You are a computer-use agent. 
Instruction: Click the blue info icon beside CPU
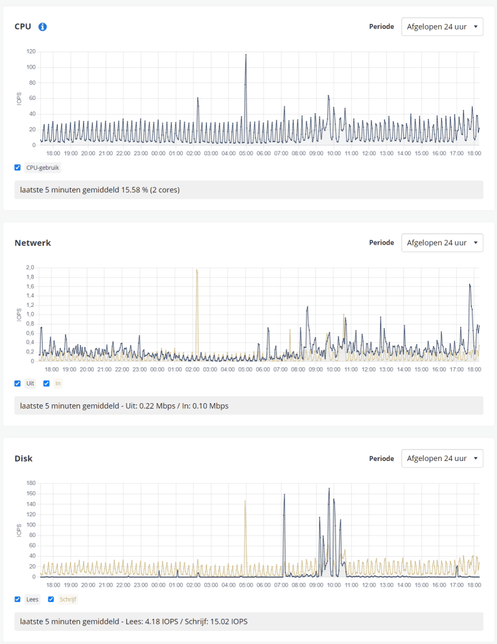point(43,26)
